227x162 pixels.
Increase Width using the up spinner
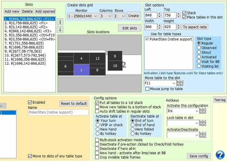(x=160, y=25)
